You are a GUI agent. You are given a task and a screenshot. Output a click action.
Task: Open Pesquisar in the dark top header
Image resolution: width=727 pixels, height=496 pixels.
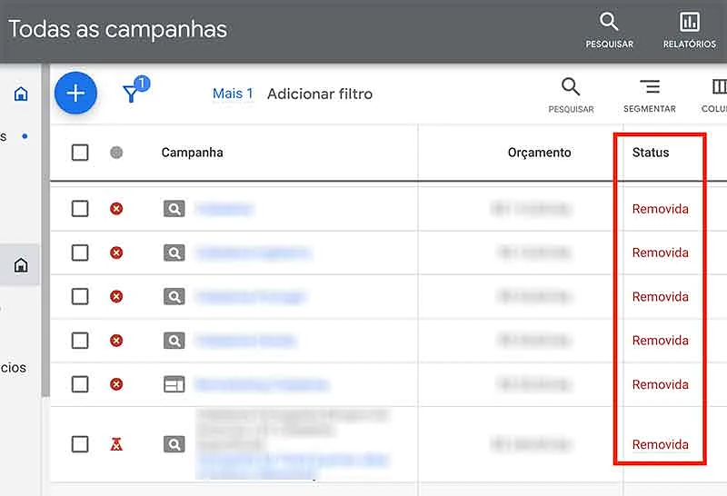point(609,30)
